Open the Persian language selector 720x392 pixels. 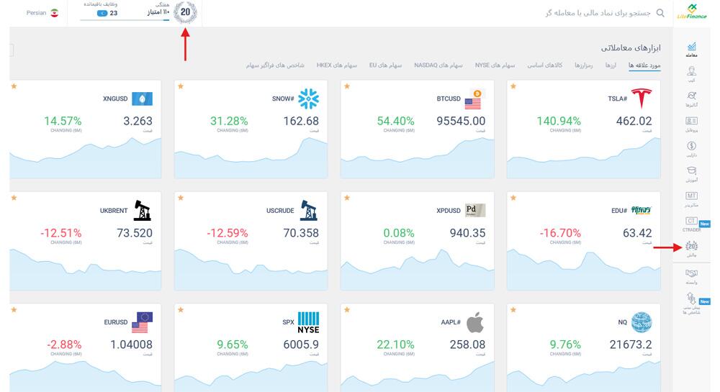pos(42,13)
